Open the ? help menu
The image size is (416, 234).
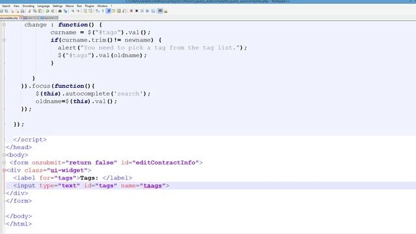coord(111,6)
